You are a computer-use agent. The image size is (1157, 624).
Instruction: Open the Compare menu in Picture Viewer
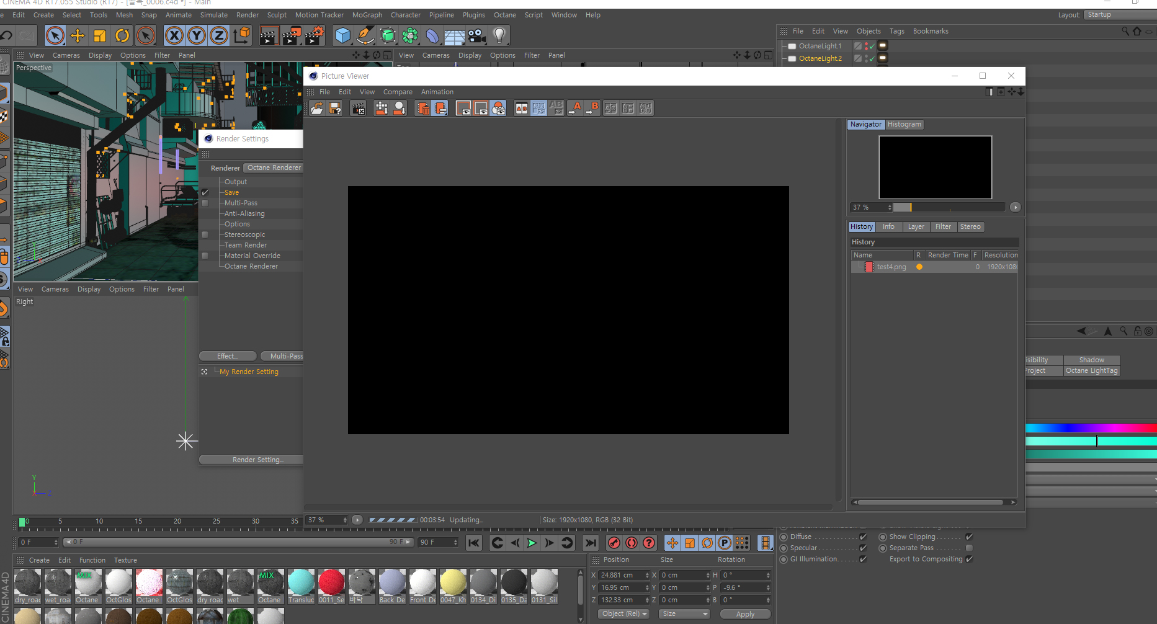(398, 92)
